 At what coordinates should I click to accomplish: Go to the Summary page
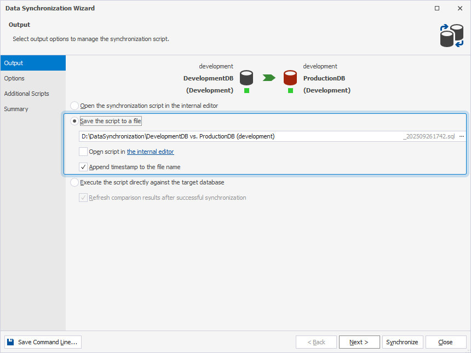click(16, 108)
